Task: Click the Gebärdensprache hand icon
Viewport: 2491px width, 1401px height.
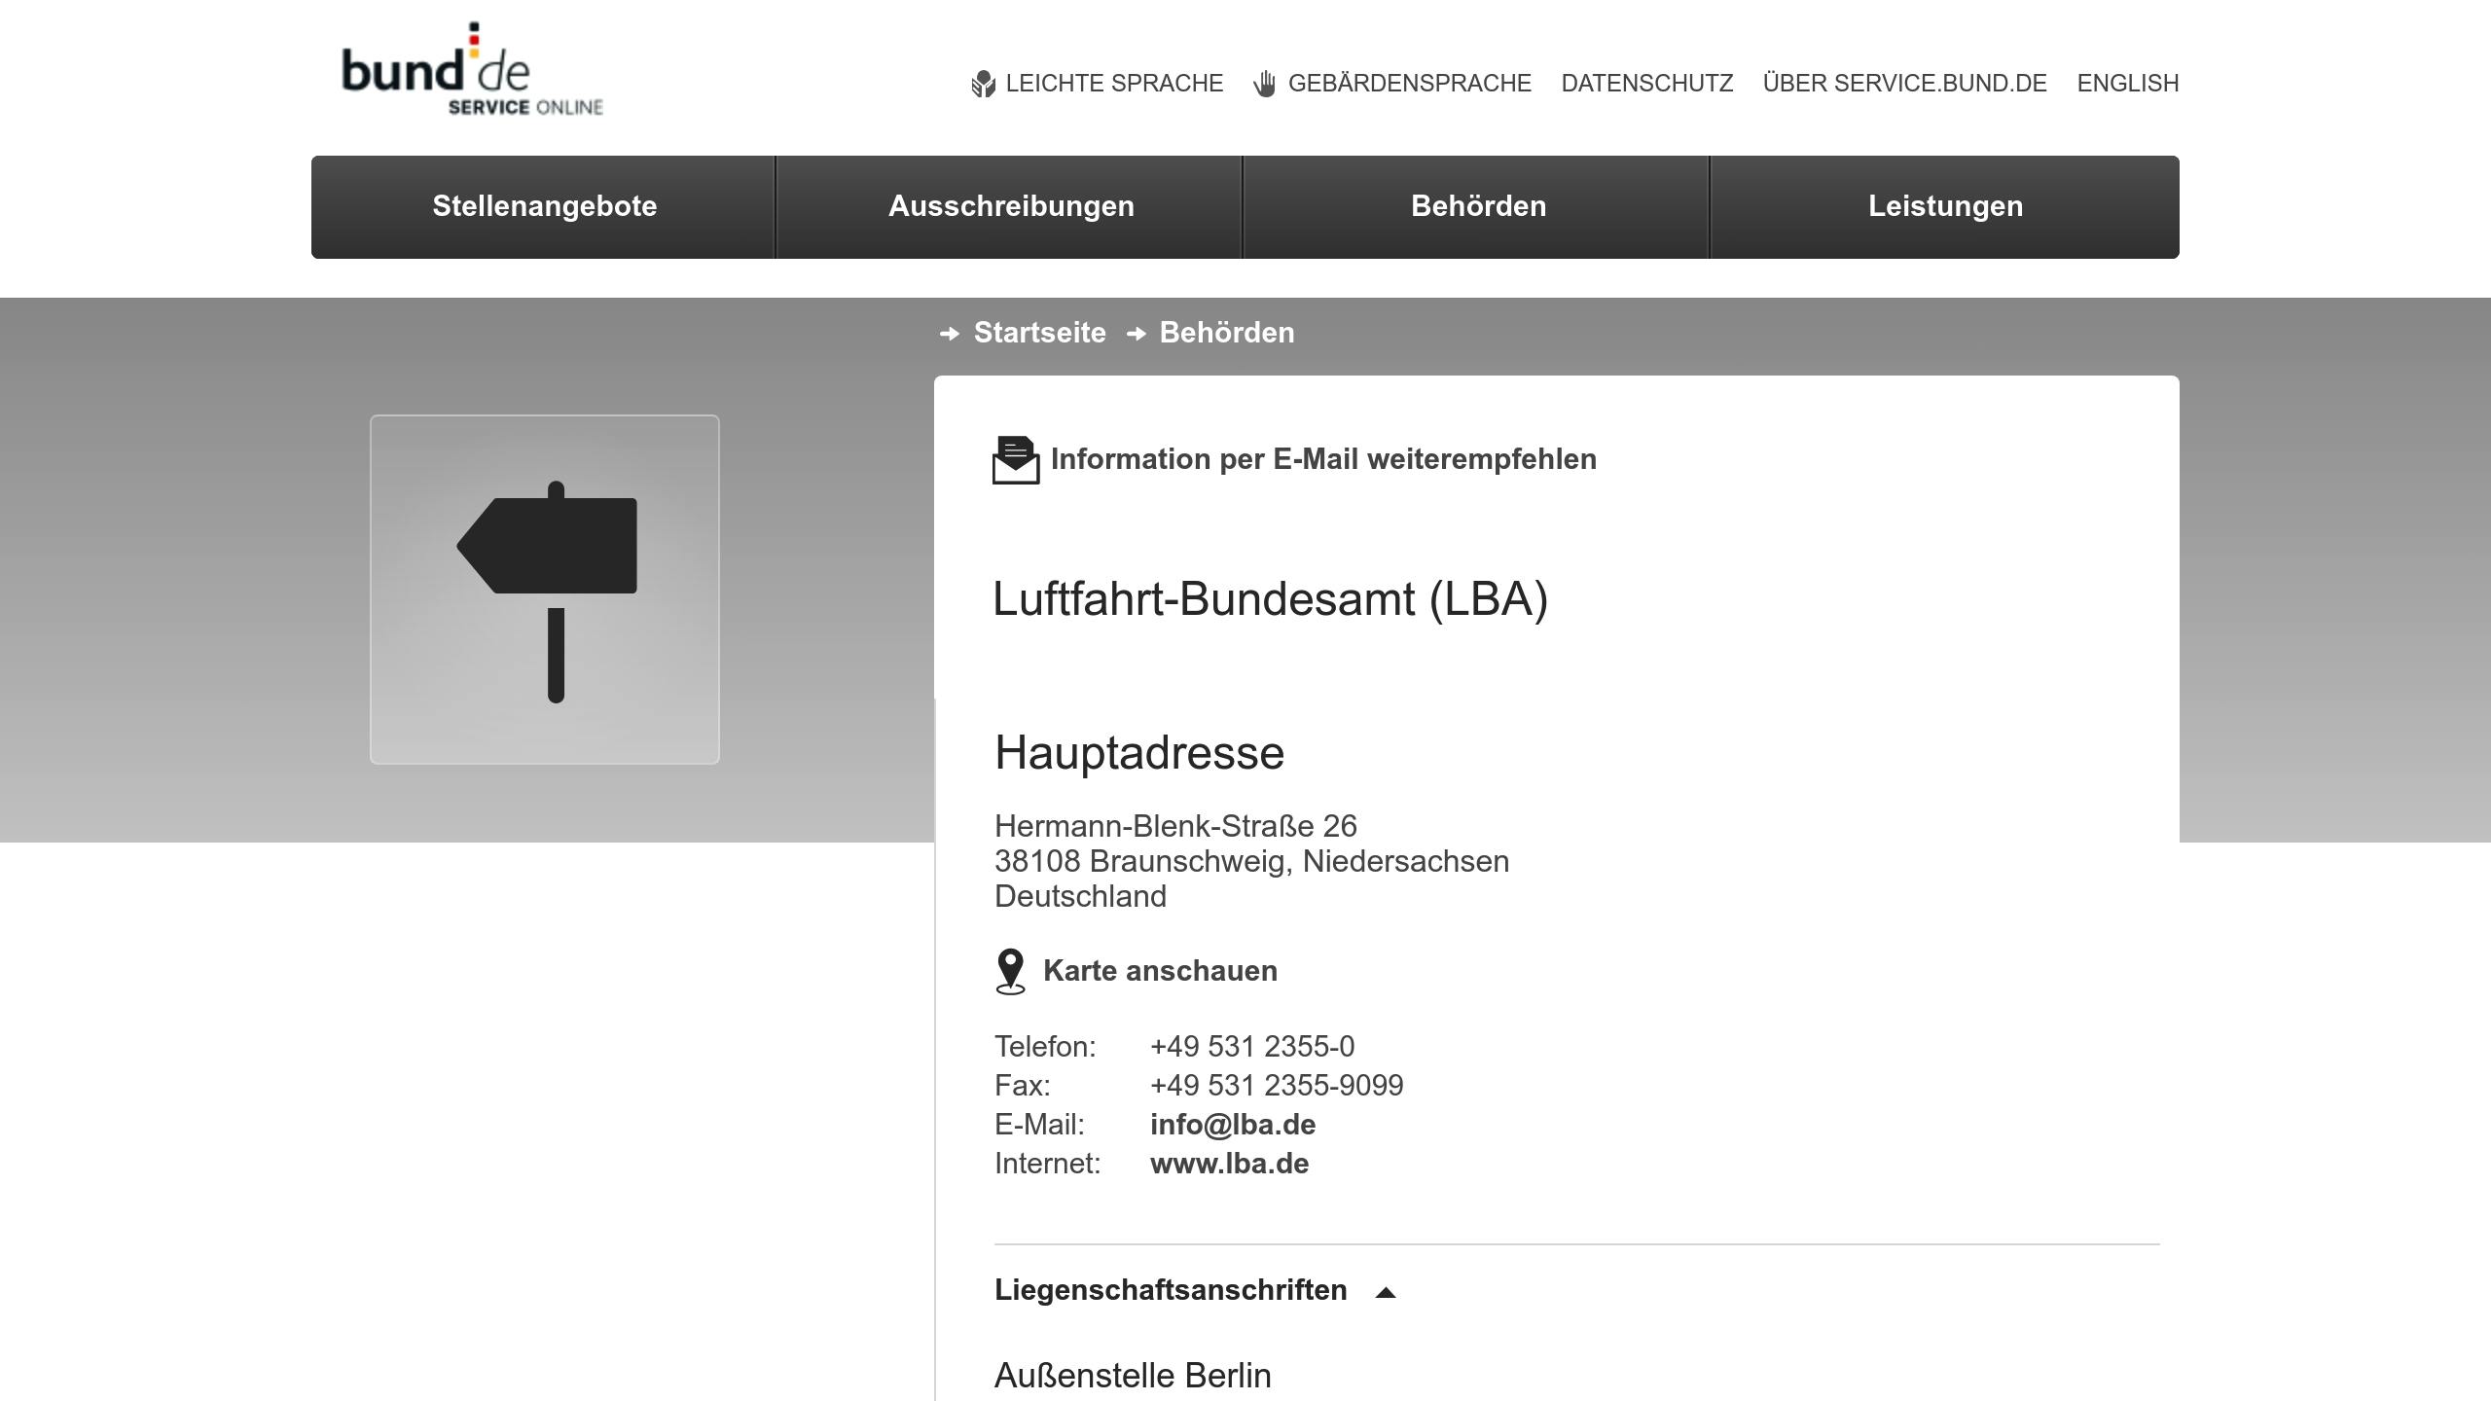Action: point(1265,84)
